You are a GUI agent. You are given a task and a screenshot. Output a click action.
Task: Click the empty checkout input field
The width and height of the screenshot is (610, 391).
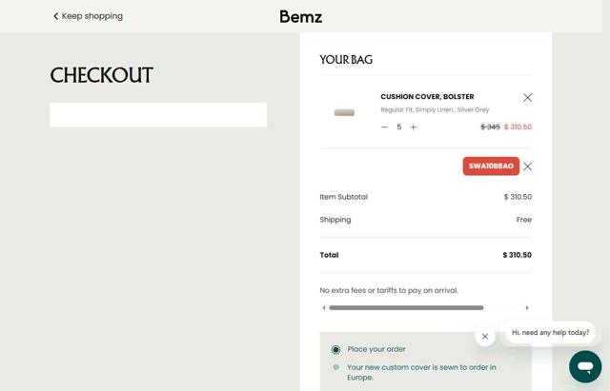tap(158, 115)
